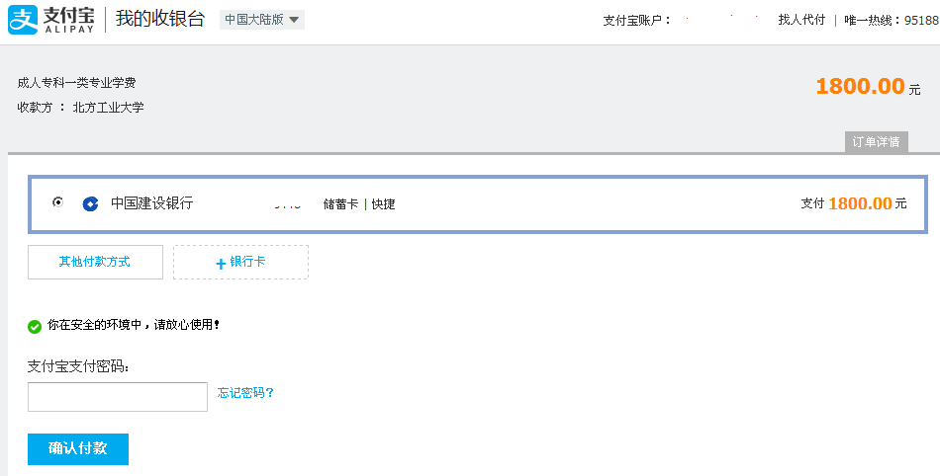Open the 中国大陆版 region dropdown
This screenshot has width=940, height=476.
click(x=261, y=20)
